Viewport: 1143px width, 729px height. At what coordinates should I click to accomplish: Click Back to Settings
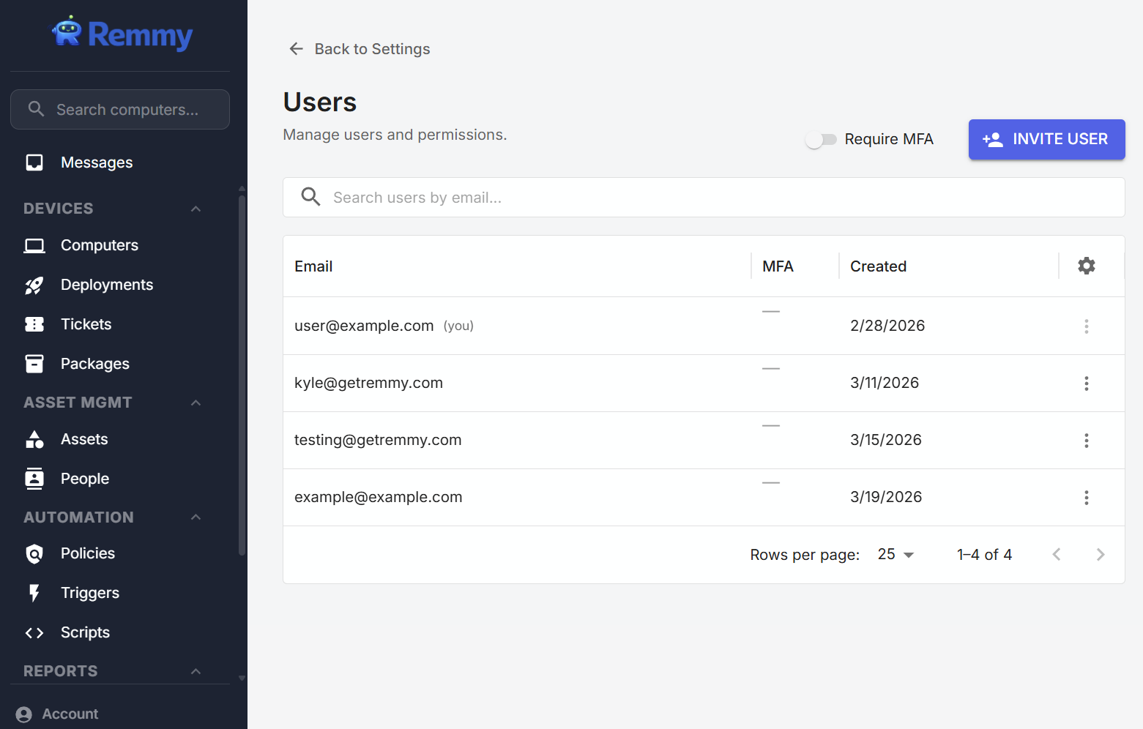[358, 48]
